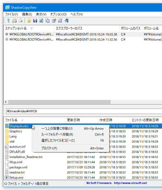Screen dimensions: 162x190
Task: Click the save floppy disk icon
Action: (35, 21)
